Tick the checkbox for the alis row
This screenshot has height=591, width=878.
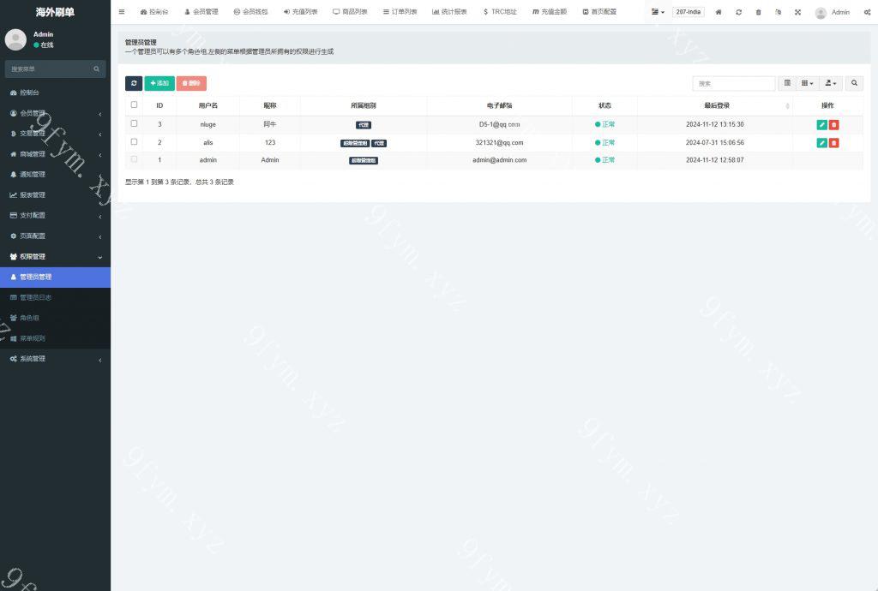(x=134, y=142)
